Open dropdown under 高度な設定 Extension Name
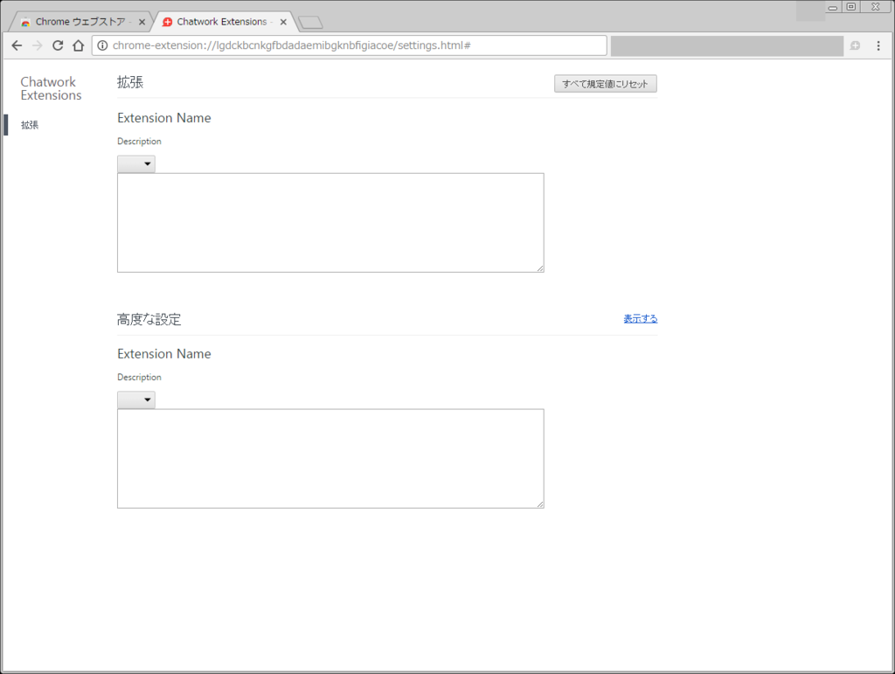The width and height of the screenshot is (895, 674). [x=135, y=400]
